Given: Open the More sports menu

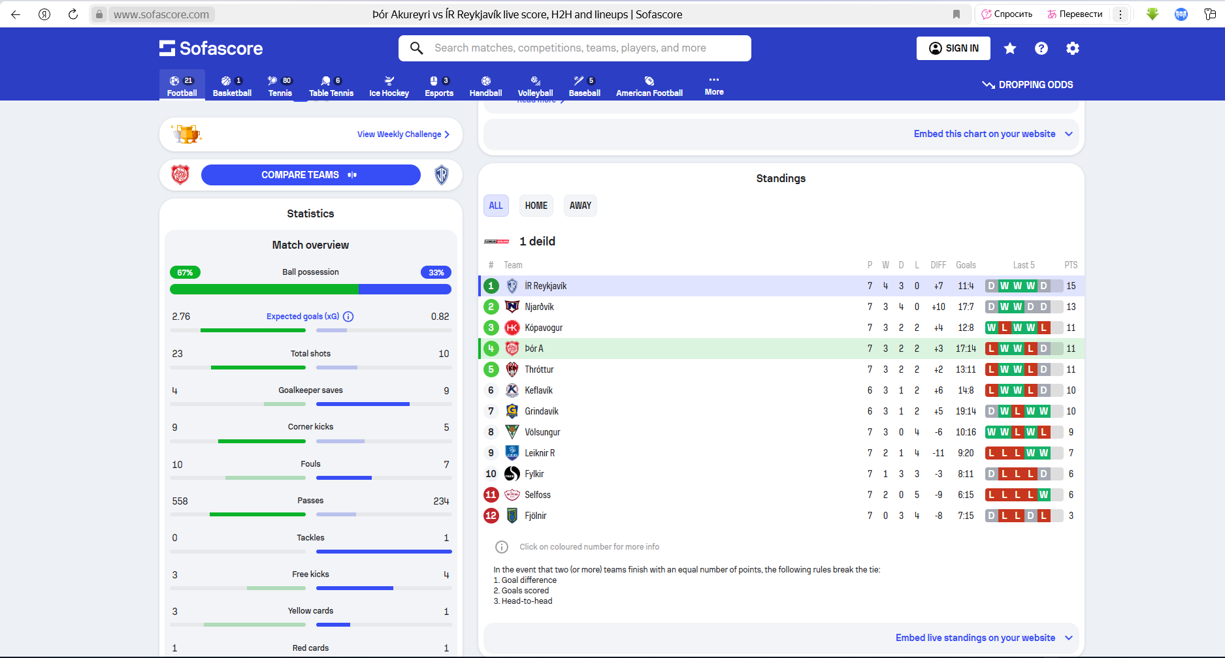Looking at the screenshot, I should point(714,86).
